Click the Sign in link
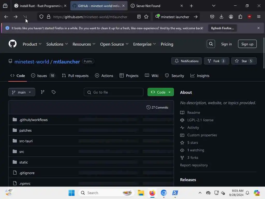Screen dimensions: 265x199 tap(226, 44)
